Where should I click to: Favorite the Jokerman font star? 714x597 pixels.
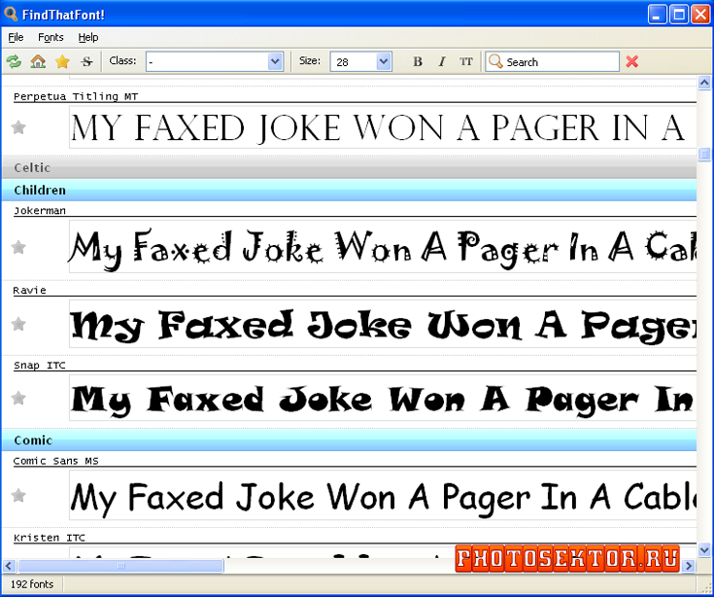pos(18,247)
